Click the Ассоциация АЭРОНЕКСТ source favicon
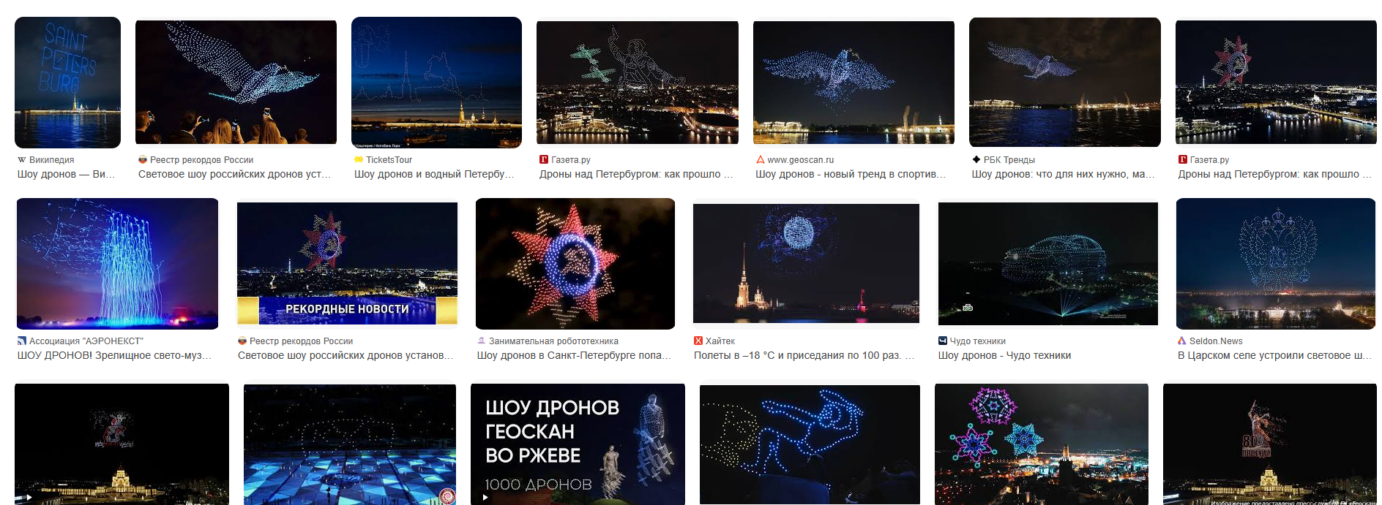The width and height of the screenshot is (1382, 505). [22, 341]
